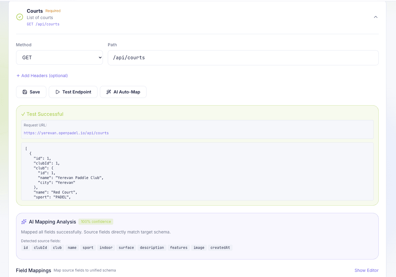
Task: Click the JSON line "clubId": 1
Action: [x=47, y=163]
